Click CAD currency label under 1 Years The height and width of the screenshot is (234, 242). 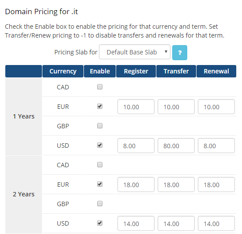coord(63,87)
